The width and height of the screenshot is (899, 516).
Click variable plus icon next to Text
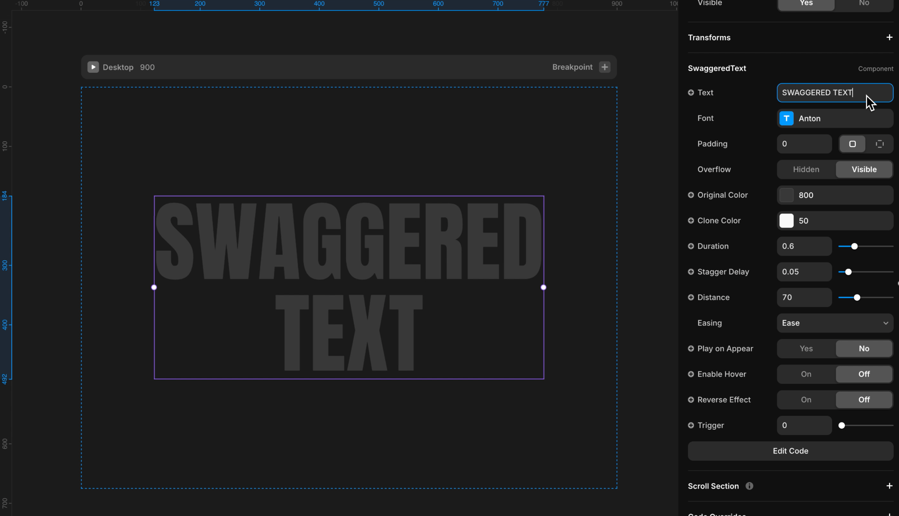pyautogui.click(x=691, y=93)
